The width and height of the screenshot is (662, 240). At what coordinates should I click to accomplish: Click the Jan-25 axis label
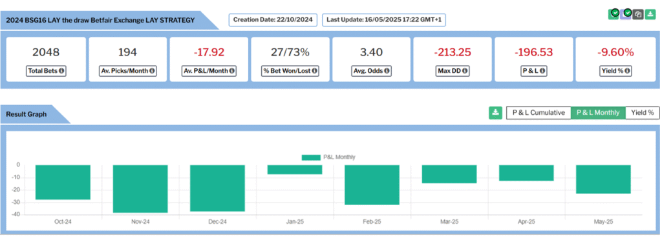click(x=295, y=222)
